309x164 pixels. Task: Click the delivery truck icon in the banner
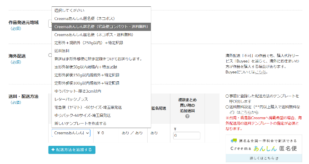coord(234,140)
